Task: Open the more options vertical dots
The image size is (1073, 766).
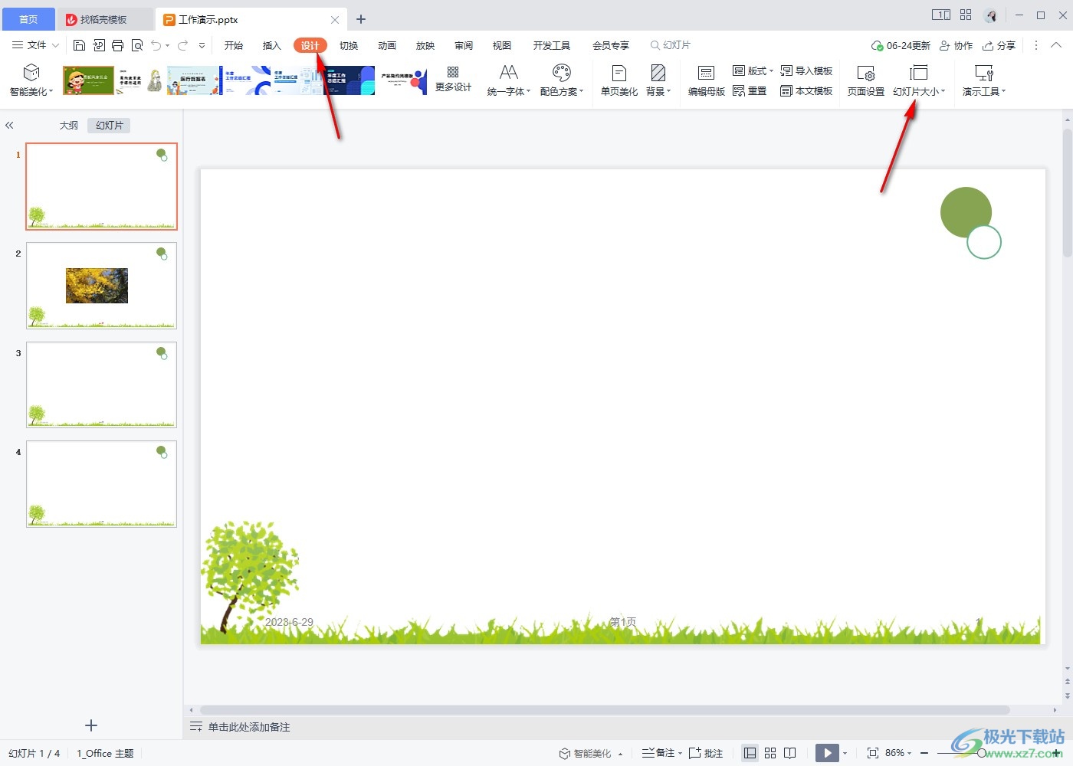Action: click(1036, 45)
